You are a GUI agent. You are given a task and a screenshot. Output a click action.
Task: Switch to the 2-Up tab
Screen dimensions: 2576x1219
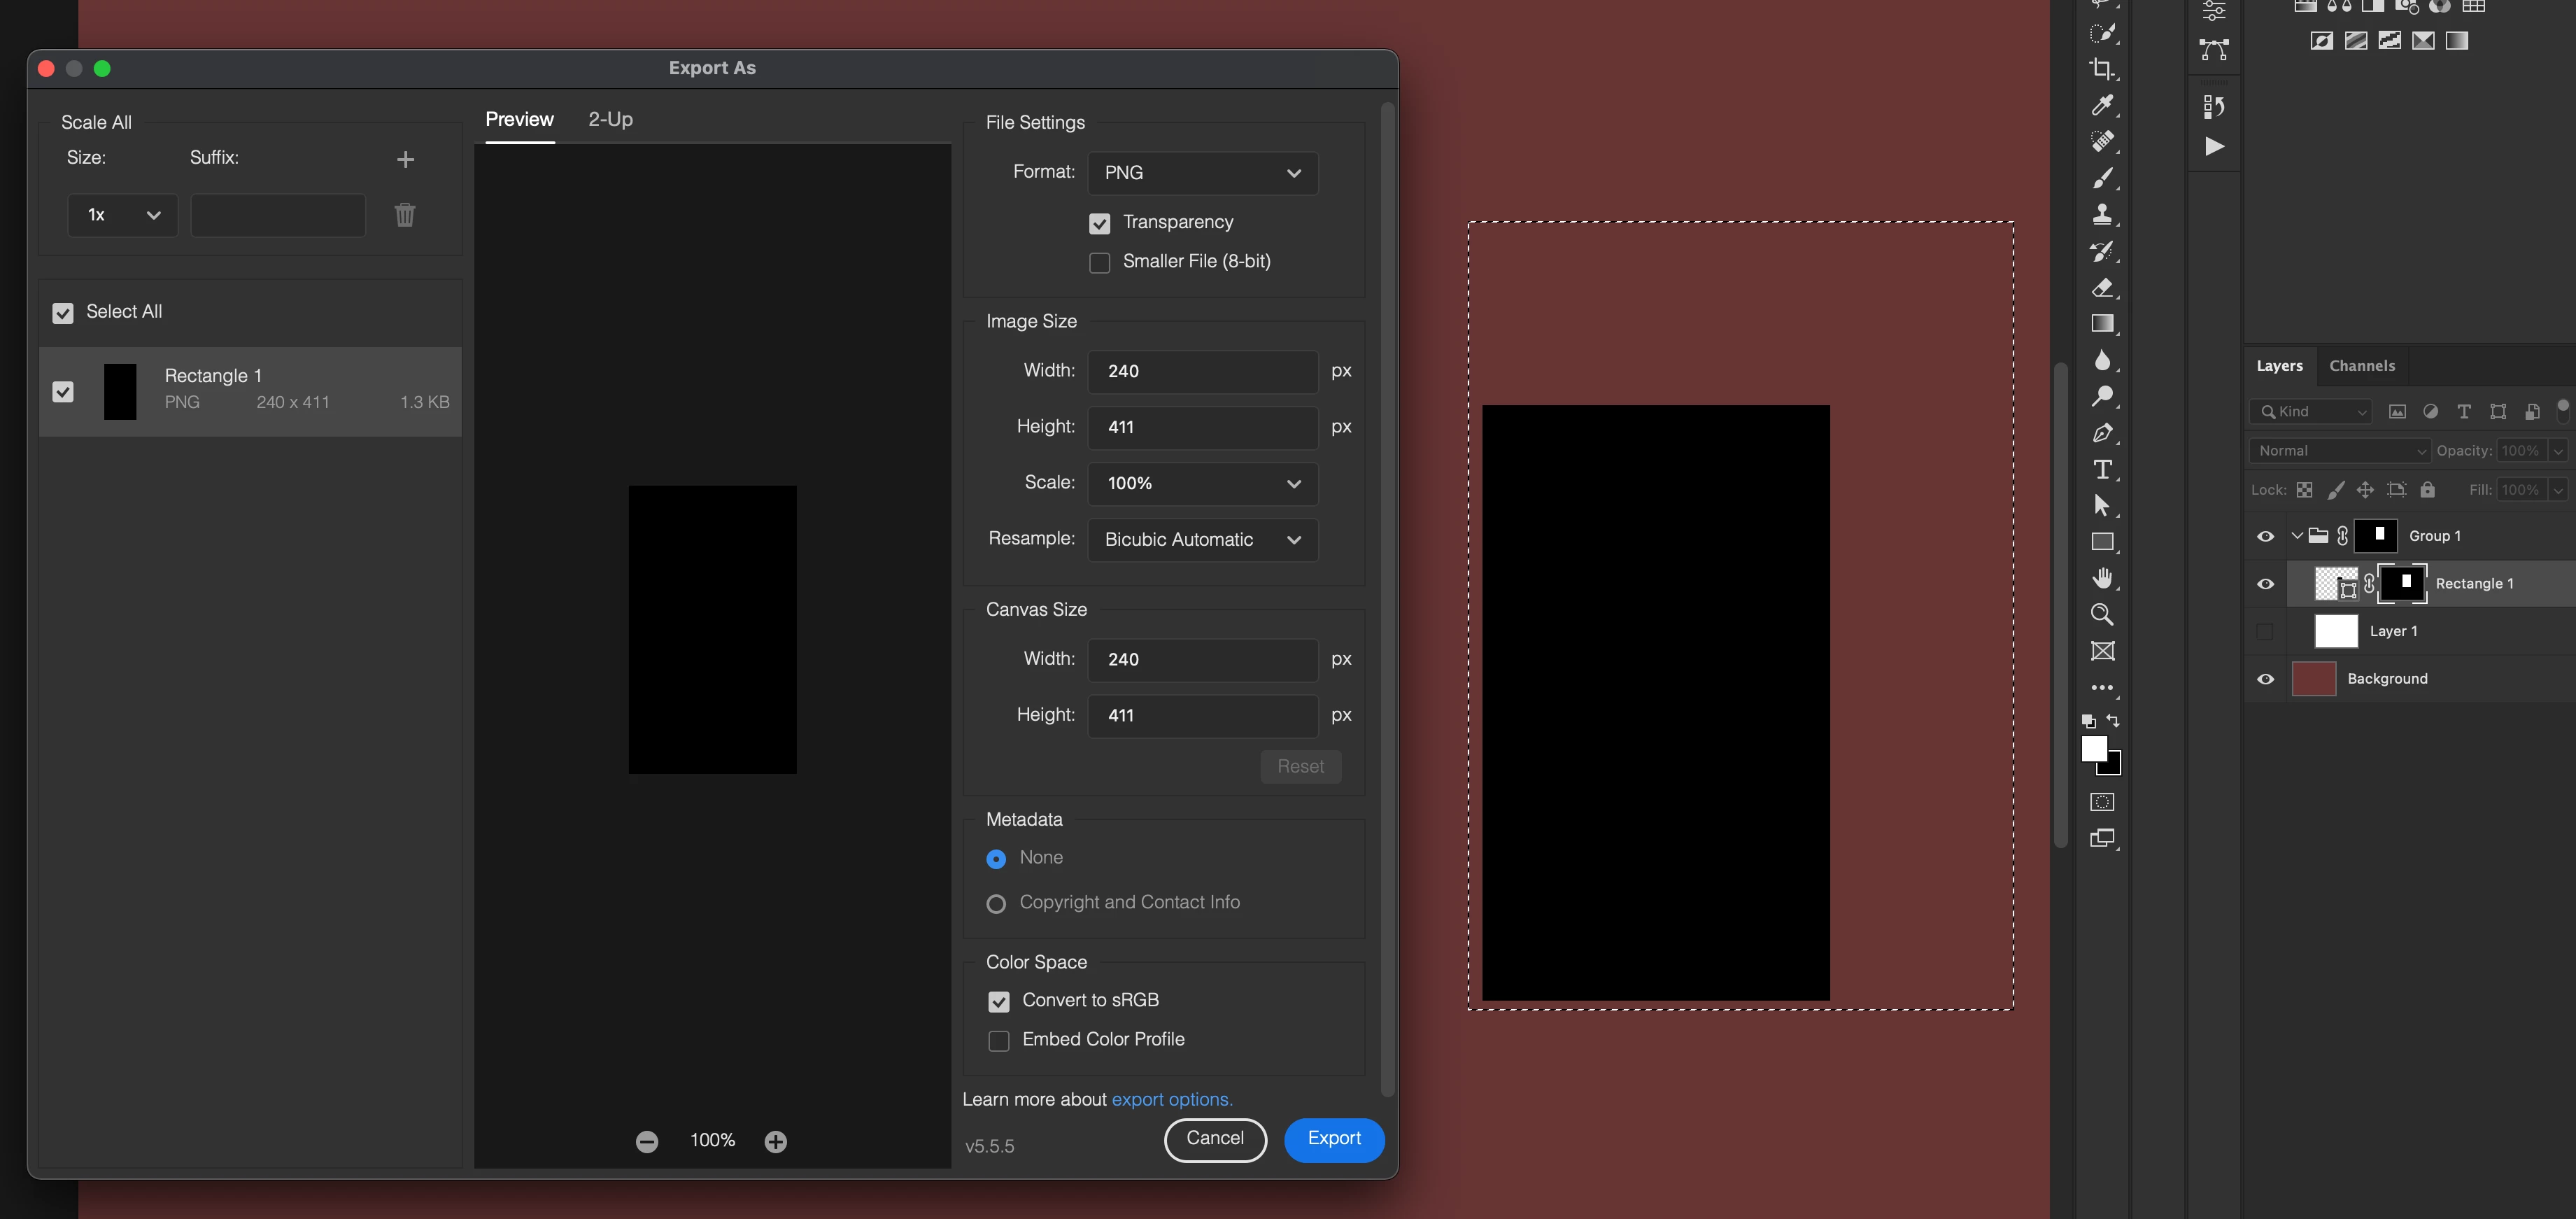pos(610,119)
